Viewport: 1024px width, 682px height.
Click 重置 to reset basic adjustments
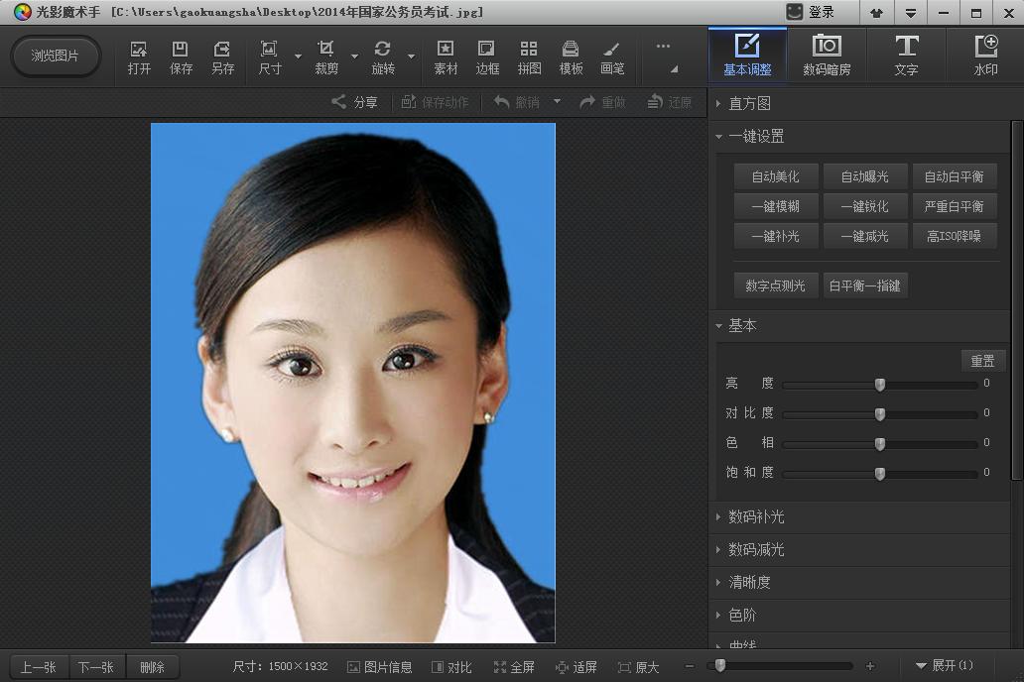982,360
